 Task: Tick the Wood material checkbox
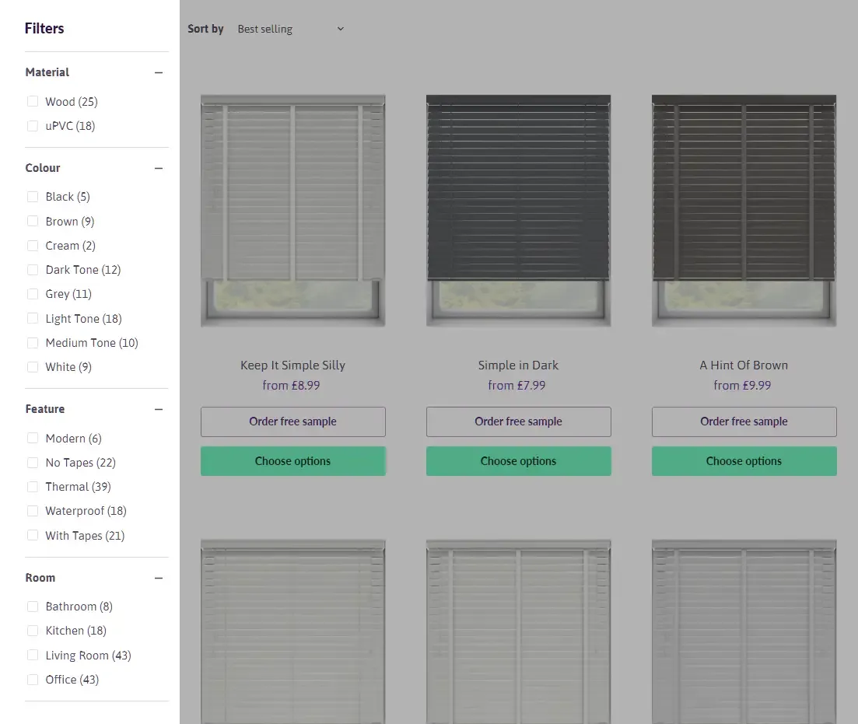(33, 102)
